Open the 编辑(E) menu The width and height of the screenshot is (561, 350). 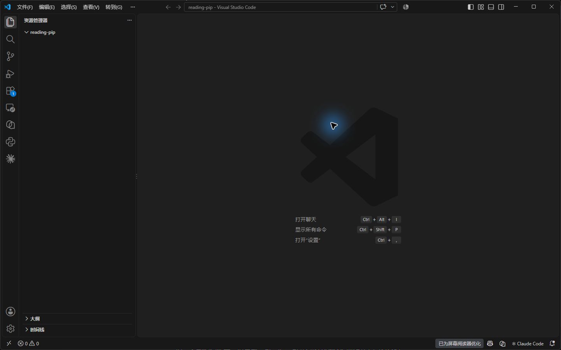[x=47, y=7]
